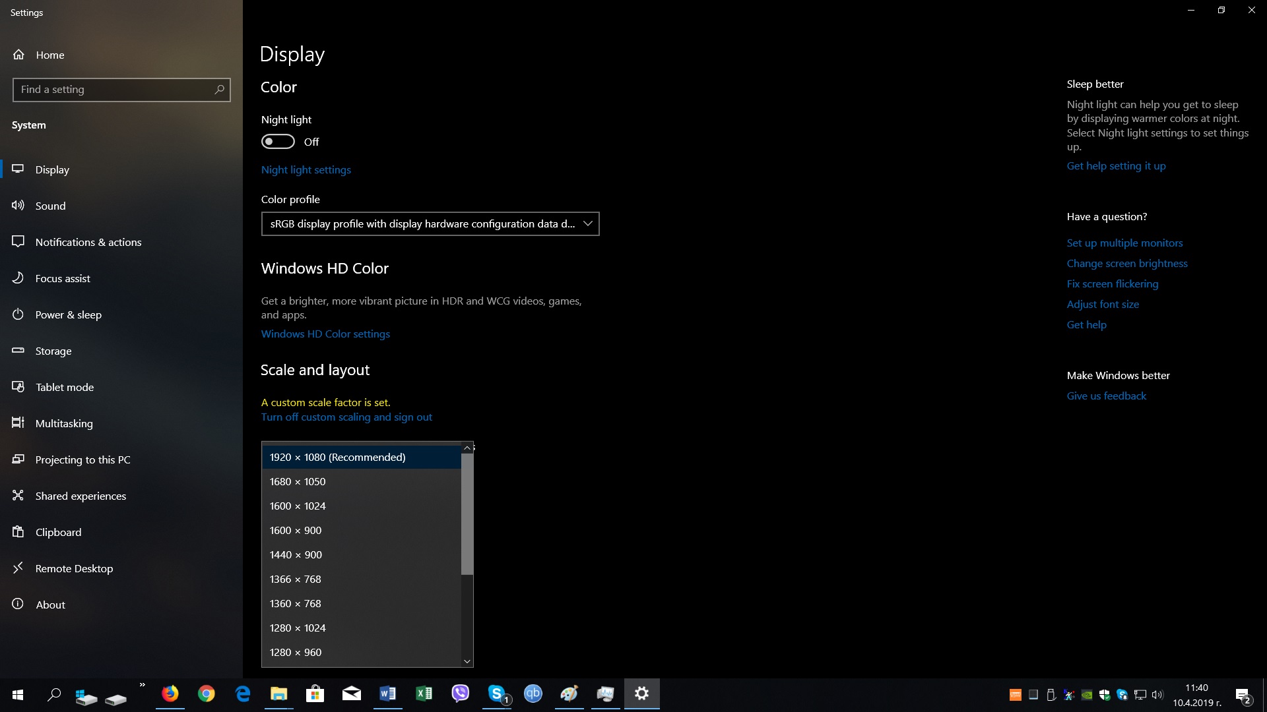Open Tablet mode settings
Image resolution: width=1267 pixels, height=712 pixels.
pyautogui.click(x=64, y=387)
